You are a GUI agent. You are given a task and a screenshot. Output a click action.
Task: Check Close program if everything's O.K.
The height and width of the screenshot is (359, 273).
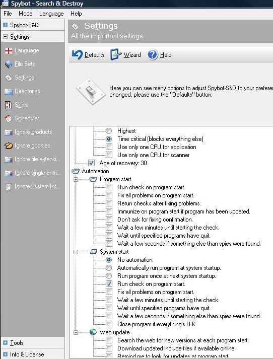tap(109, 324)
